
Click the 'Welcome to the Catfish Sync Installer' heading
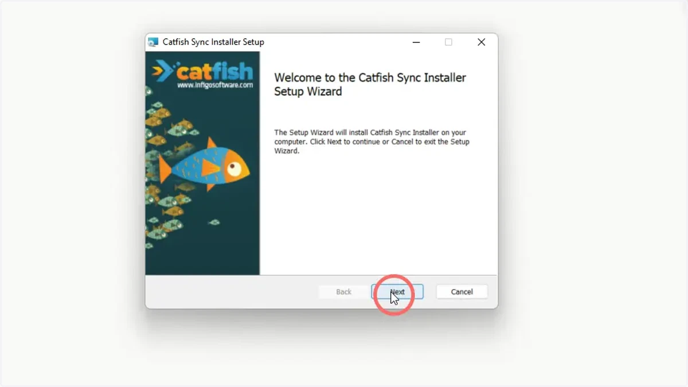(370, 84)
